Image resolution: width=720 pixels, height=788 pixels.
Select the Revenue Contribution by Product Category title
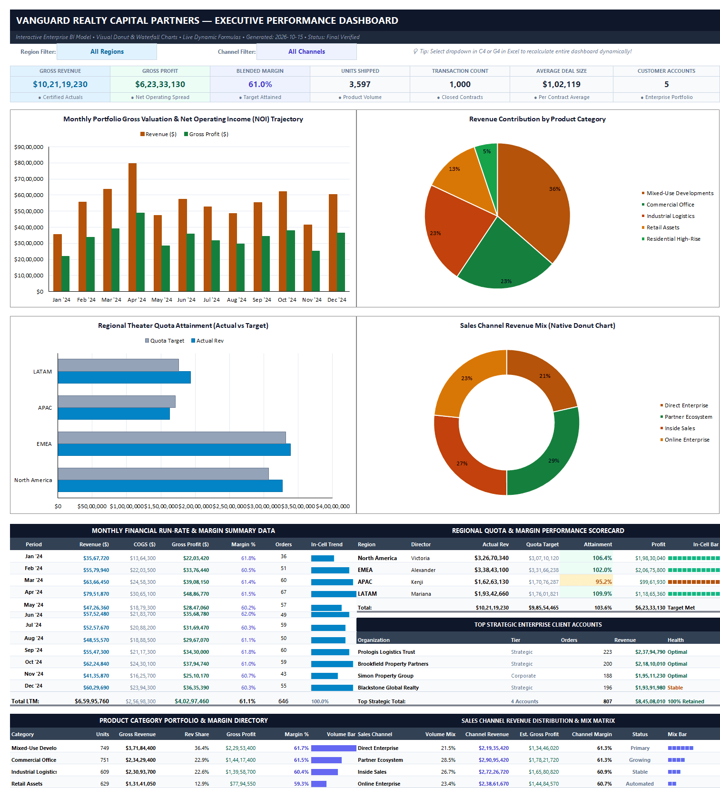click(x=537, y=119)
